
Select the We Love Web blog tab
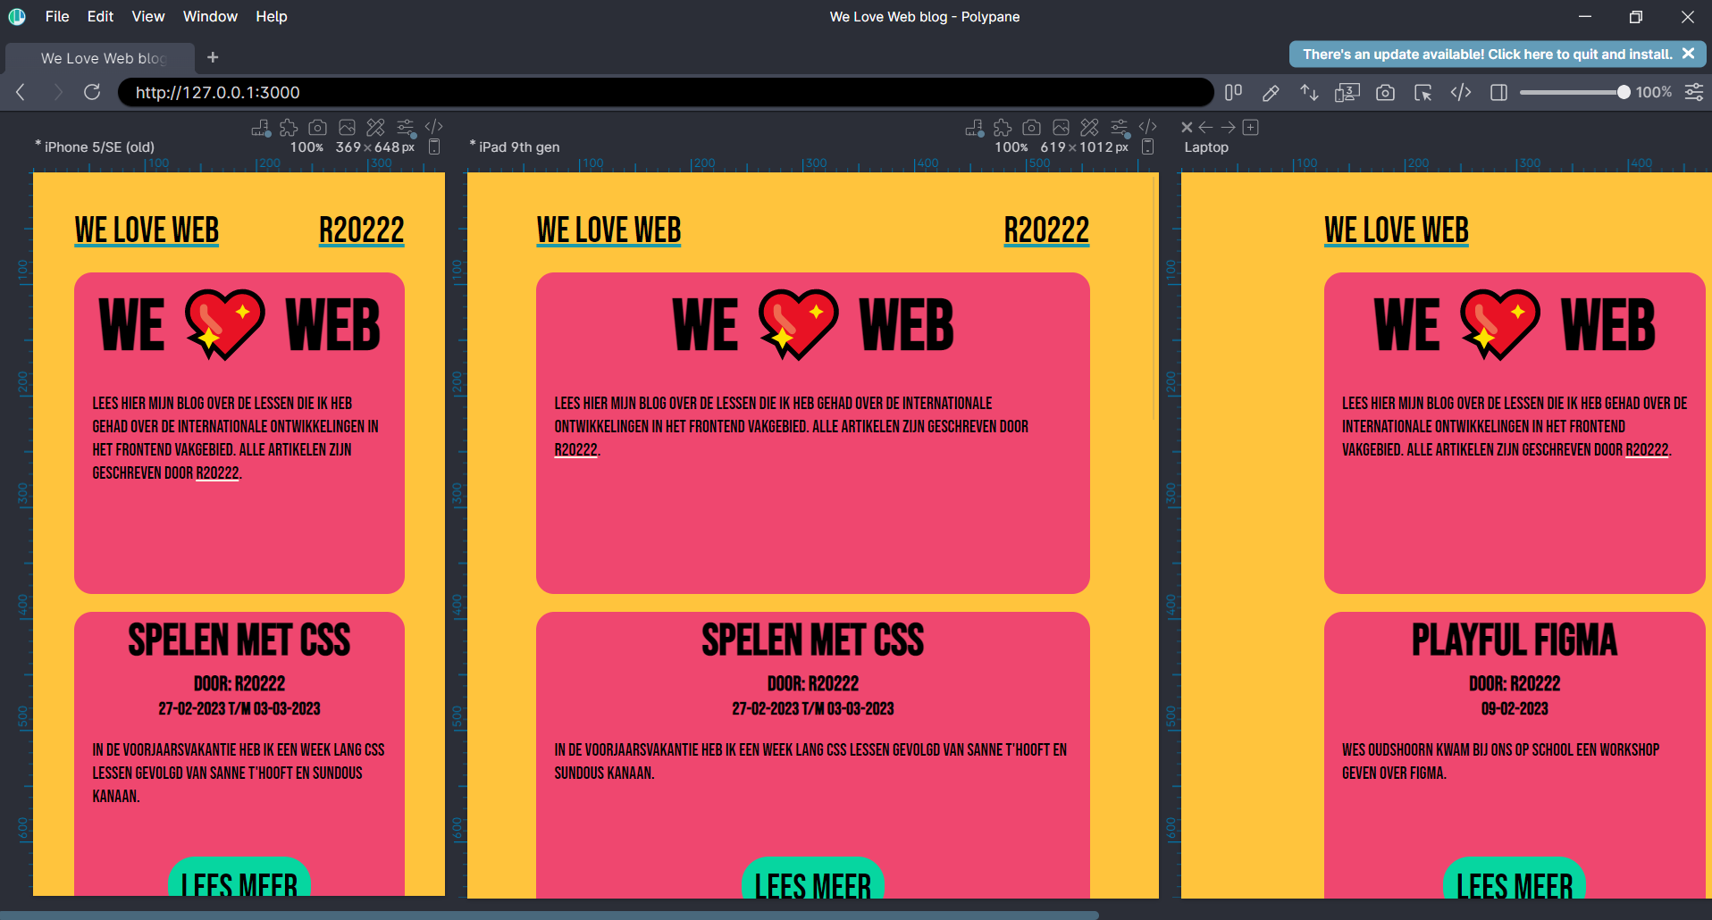click(x=100, y=58)
